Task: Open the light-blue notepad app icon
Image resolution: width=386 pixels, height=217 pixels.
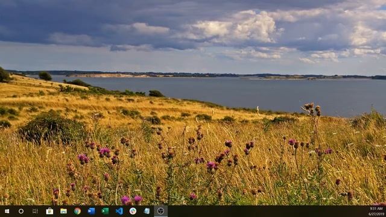Action: point(147,211)
